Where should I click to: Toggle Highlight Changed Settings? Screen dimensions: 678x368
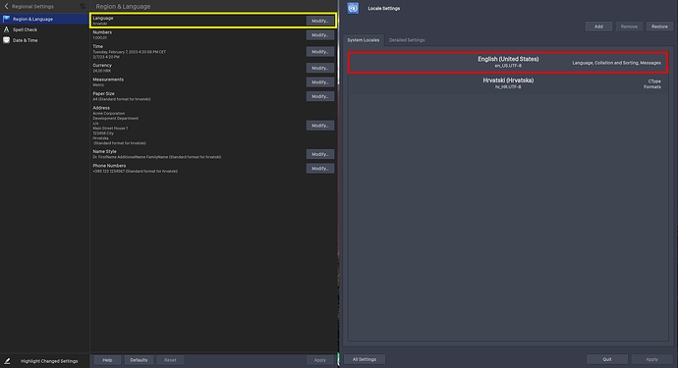coord(44,361)
